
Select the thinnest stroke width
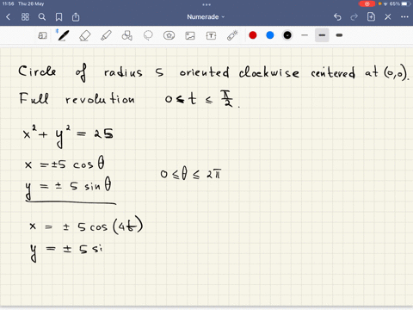click(305, 35)
